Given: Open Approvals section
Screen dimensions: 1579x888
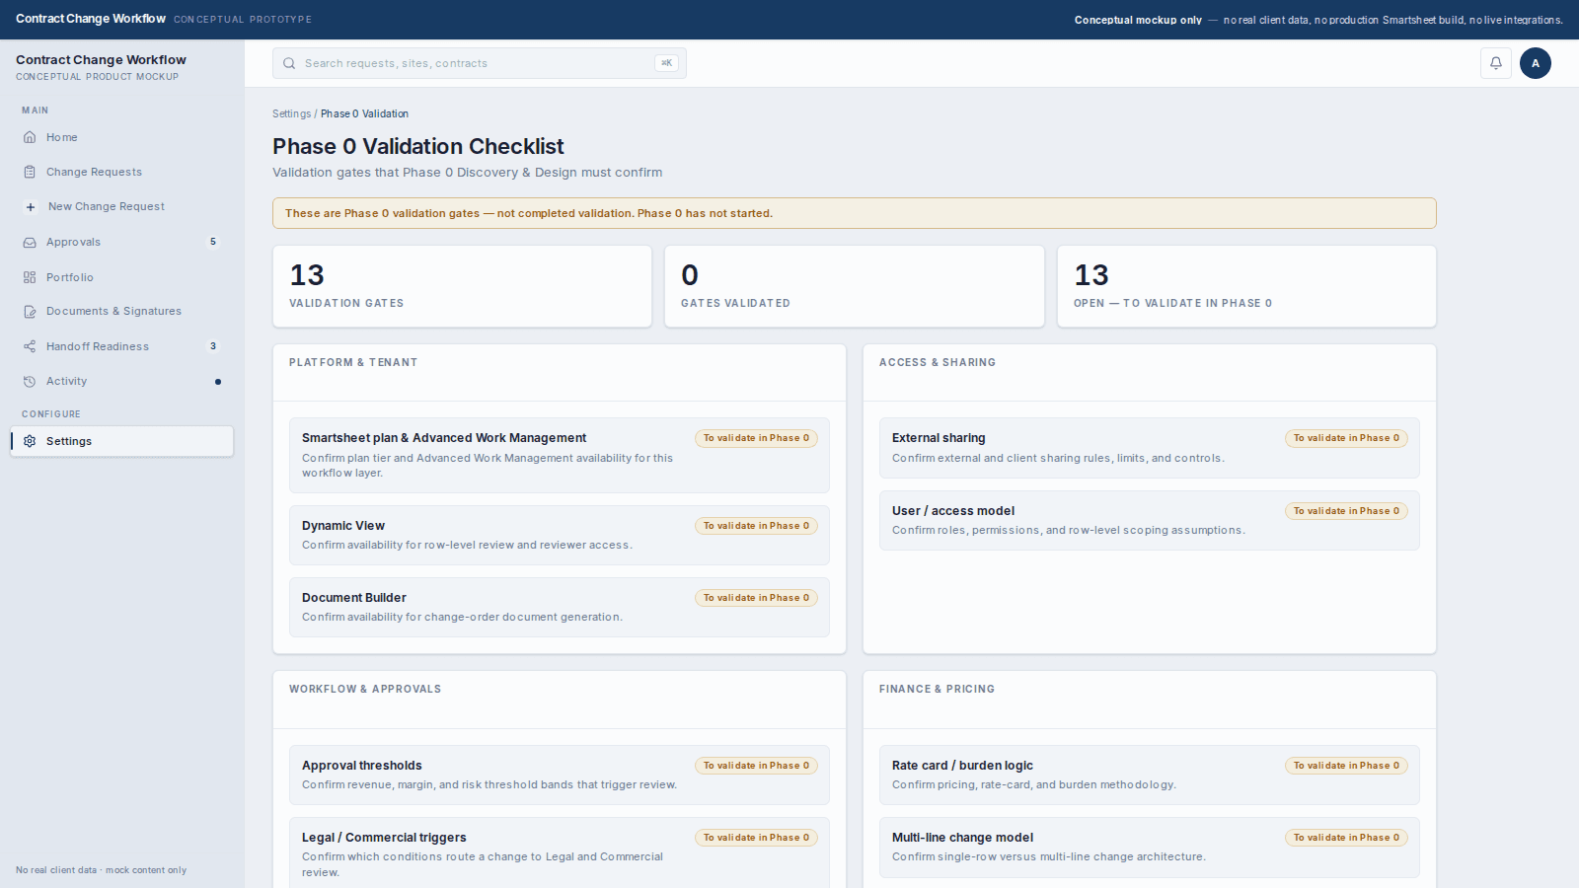Looking at the screenshot, I should click(x=122, y=242).
